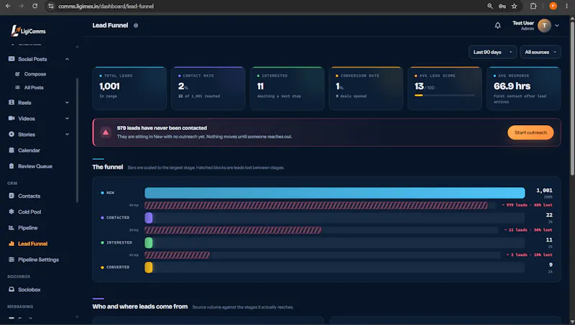Click the green Interested stage bar
575x325 pixels.
click(149, 242)
